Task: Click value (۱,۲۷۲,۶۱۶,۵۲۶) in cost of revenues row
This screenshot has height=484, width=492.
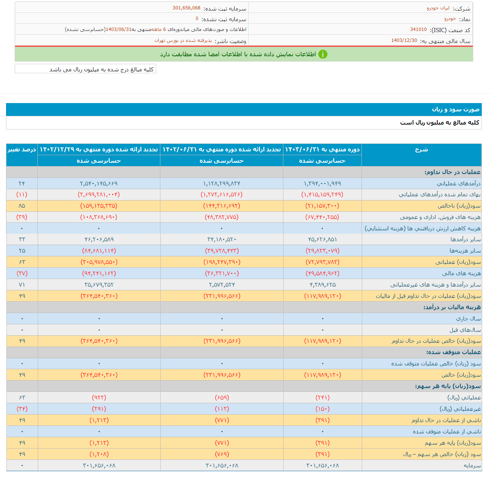Action: (x=221, y=194)
